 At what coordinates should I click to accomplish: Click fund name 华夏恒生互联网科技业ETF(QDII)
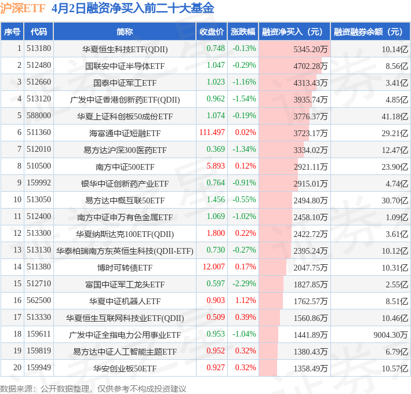click(125, 318)
